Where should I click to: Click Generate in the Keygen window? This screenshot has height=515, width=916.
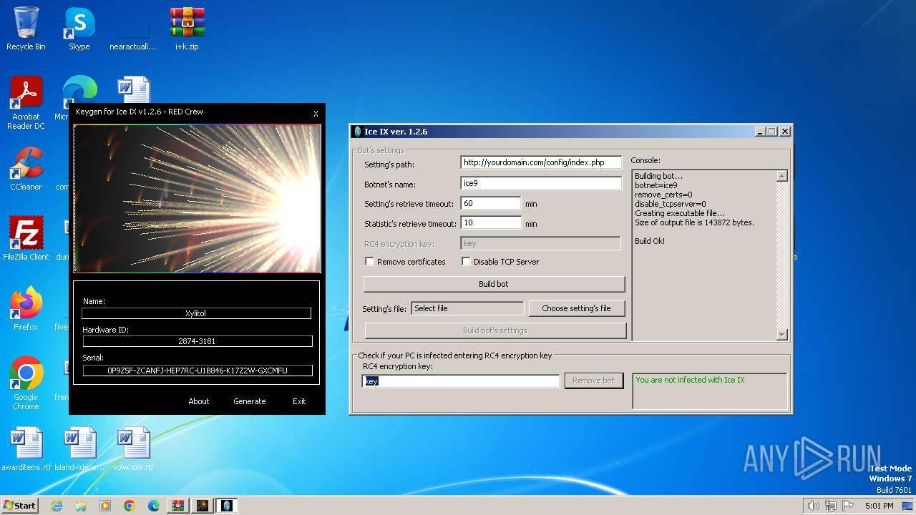click(250, 401)
